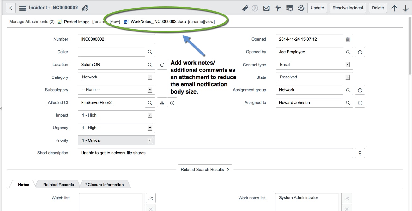Open the attachments paperclip in the header

[x=245, y=8]
